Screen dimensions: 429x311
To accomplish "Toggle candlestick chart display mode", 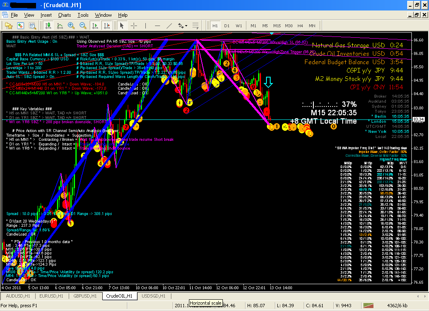I will click(47, 26).
